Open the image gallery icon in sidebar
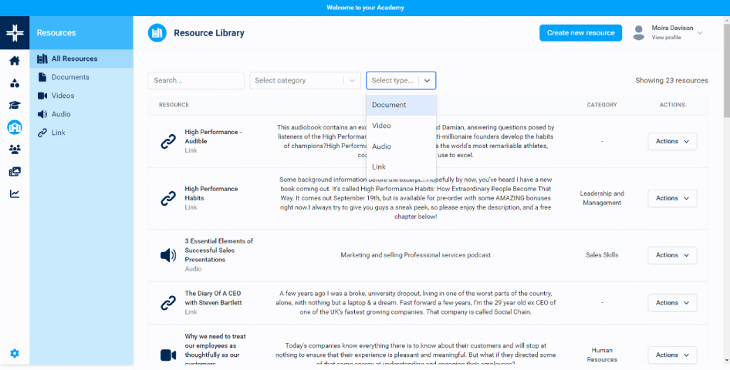 [x=14, y=172]
